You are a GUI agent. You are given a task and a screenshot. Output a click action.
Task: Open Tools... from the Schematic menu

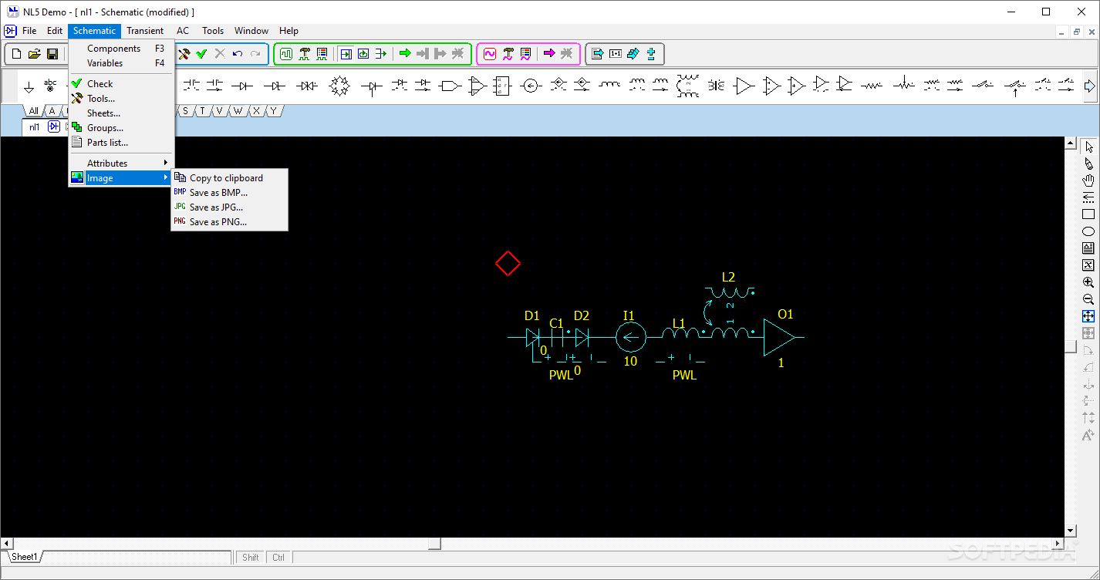point(122,98)
